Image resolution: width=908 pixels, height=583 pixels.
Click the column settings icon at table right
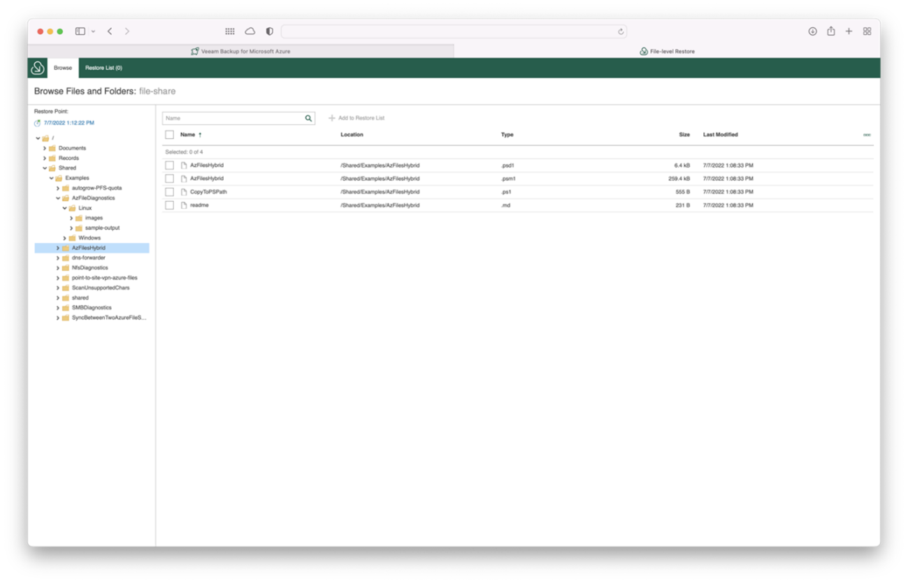pos(867,135)
